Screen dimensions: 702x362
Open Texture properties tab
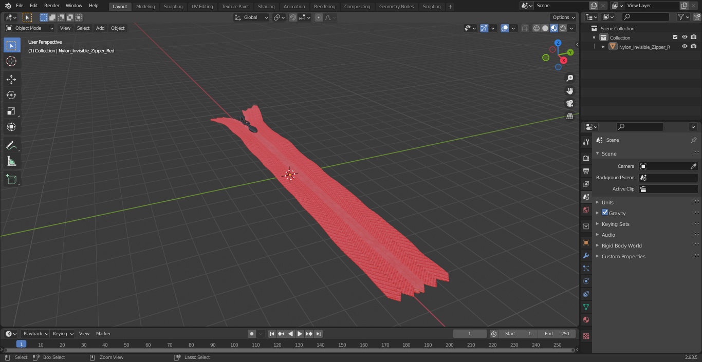click(x=586, y=336)
